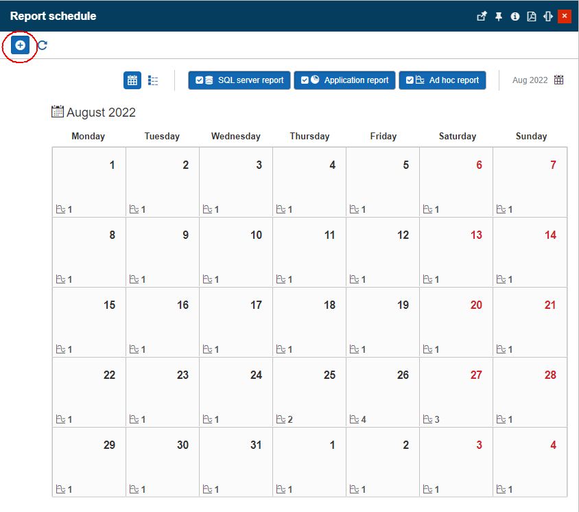Switch to list view

point(153,80)
